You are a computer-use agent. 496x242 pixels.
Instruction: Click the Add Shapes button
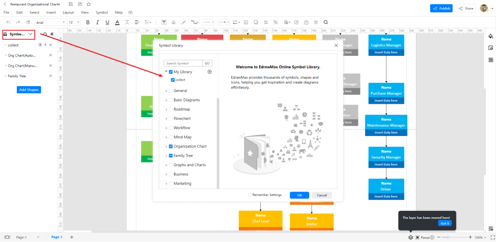tap(29, 90)
